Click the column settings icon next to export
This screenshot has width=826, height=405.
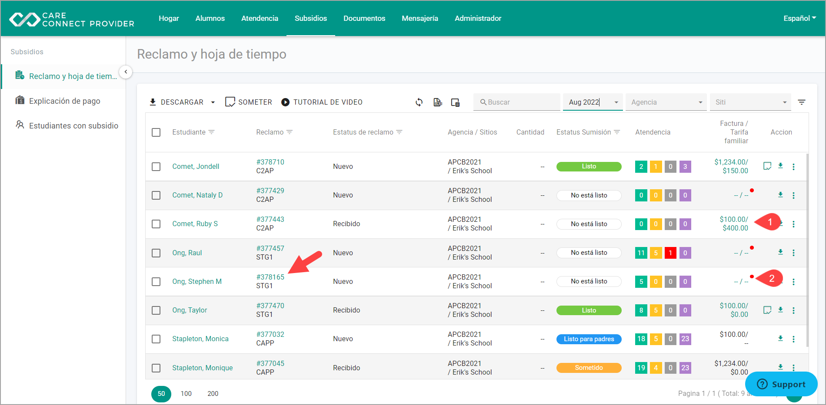point(455,102)
